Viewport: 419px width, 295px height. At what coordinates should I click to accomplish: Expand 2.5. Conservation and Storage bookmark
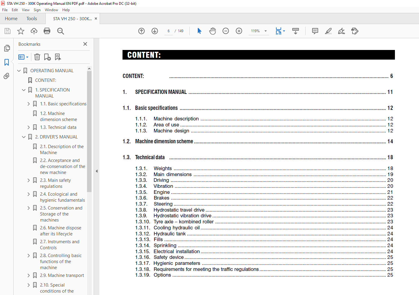pos(29,208)
